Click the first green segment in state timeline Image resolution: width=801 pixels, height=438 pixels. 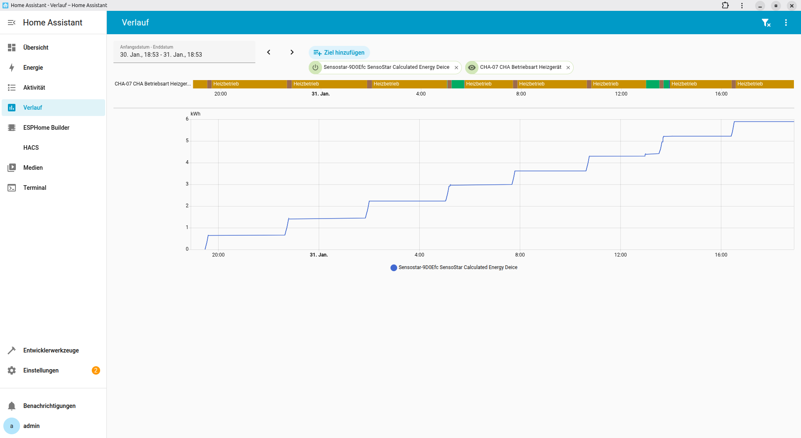click(x=458, y=84)
